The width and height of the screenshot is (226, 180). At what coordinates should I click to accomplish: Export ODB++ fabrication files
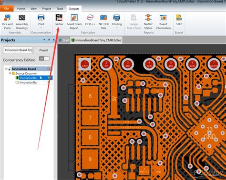90,20
